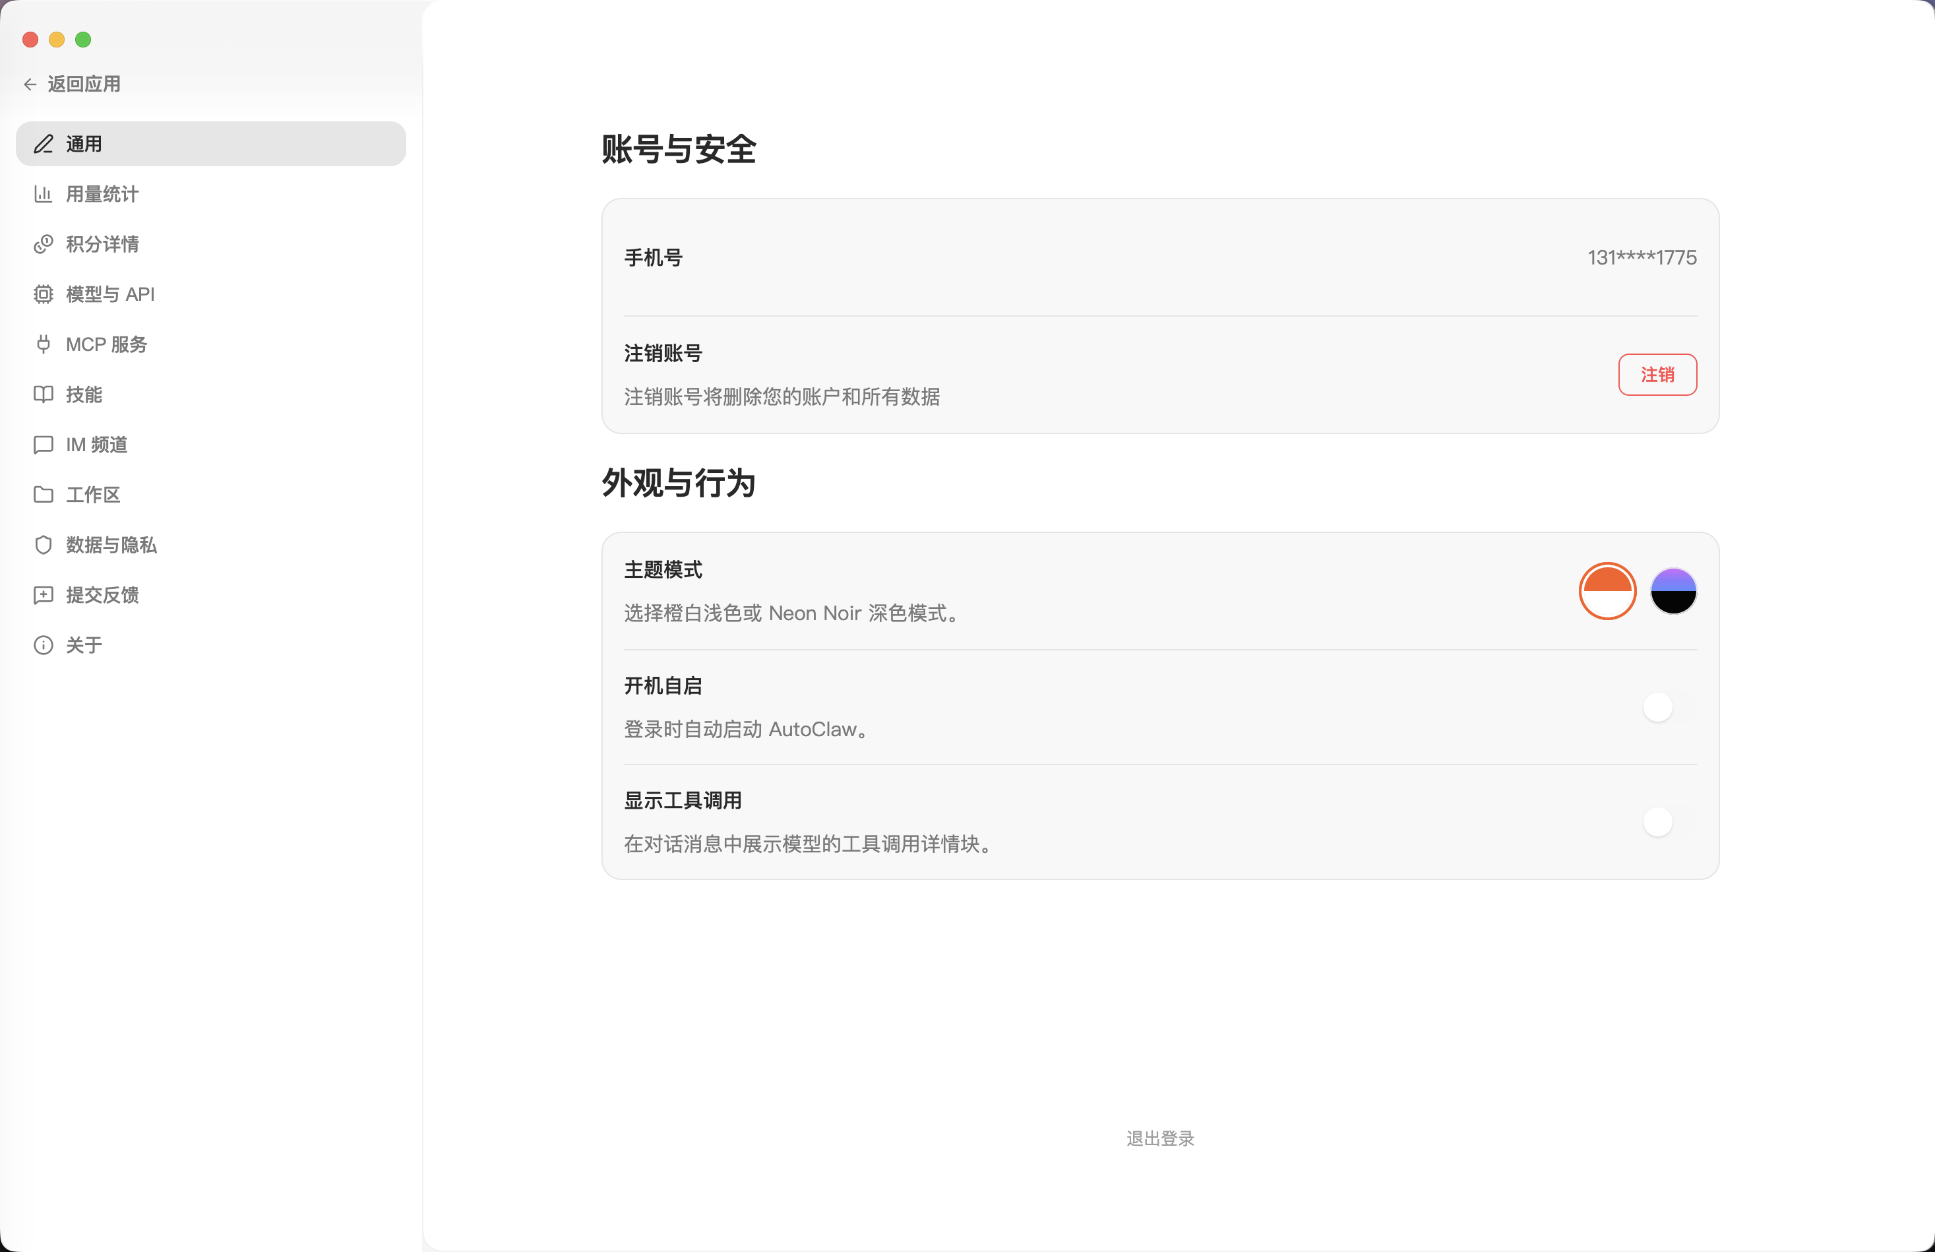Open 技能 using the book icon
Screen dimensions: 1935x1252
pyautogui.click(x=43, y=394)
